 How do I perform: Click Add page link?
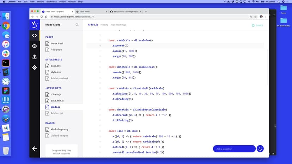pyautogui.click(x=56, y=50)
